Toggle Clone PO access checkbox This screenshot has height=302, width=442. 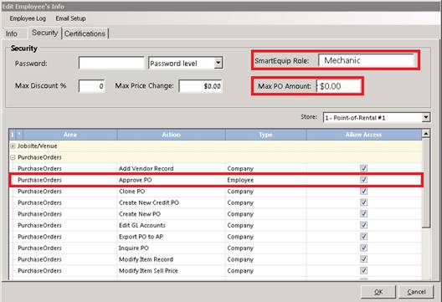click(x=363, y=192)
